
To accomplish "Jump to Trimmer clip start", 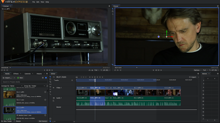I will [x=44, y=70].
